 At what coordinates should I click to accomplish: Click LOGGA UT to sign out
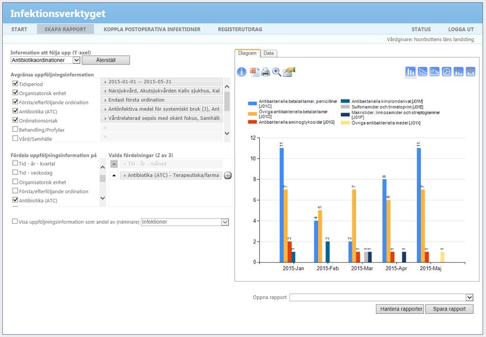(461, 29)
